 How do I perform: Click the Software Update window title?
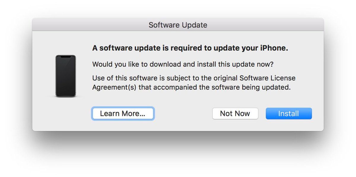point(178,25)
